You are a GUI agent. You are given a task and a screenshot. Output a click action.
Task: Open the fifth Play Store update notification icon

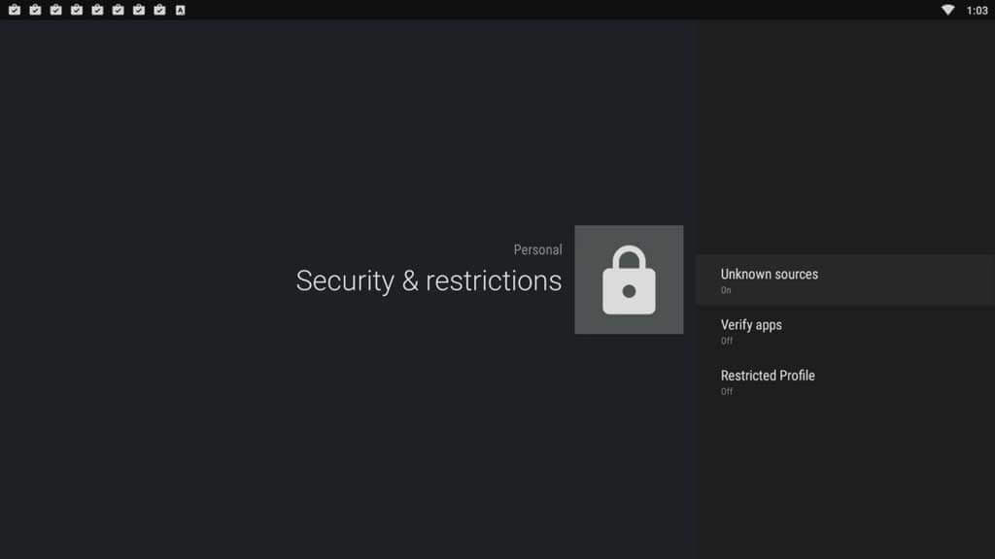point(98,10)
